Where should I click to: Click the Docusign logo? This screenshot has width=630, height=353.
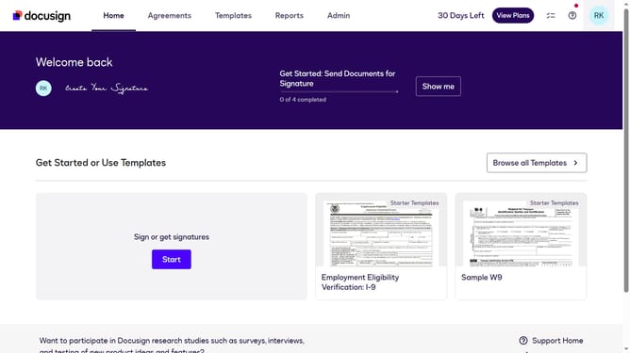[x=41, y=16]
